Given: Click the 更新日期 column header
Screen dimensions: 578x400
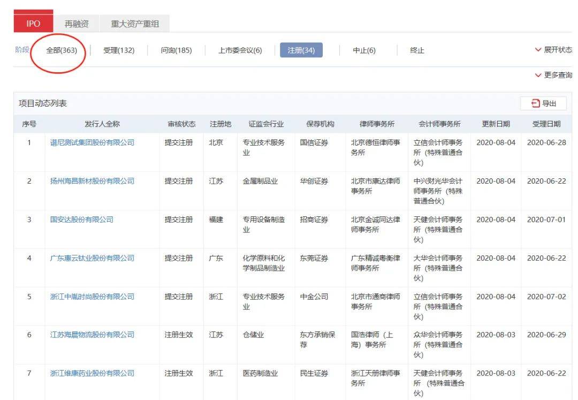Looking at the screenshot, I should pos(496,124).
